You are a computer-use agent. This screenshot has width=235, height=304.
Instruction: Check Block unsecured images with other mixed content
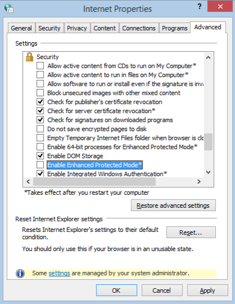pyautogui.click(x=40, y=93)
